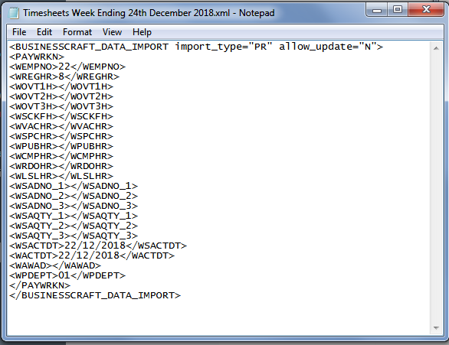Screen dimensions: 449x345
Task: Click the WREGHR value 8 line
Action: [x=64, y=76]
